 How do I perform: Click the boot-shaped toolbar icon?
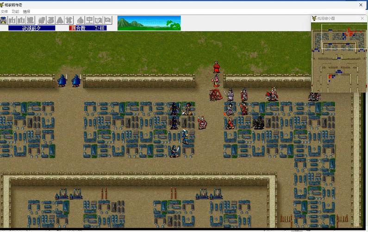coord(41,20)
